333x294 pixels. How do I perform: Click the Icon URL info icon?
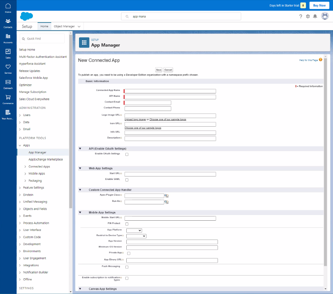tap(121, 123)
